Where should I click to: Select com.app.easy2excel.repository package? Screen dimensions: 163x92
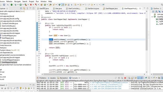pyautogui.click(x=11, y=40)
